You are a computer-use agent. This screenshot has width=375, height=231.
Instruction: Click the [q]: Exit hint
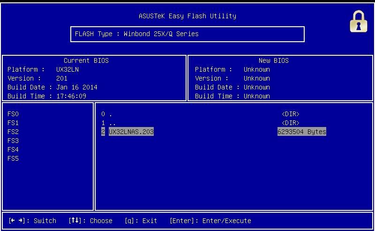coord(141,221)
